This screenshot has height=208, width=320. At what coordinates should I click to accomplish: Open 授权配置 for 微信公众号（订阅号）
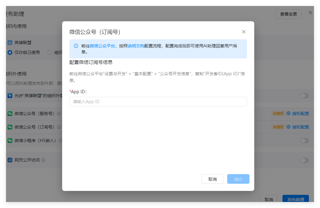pyautogui.click(x=300, y=127)
